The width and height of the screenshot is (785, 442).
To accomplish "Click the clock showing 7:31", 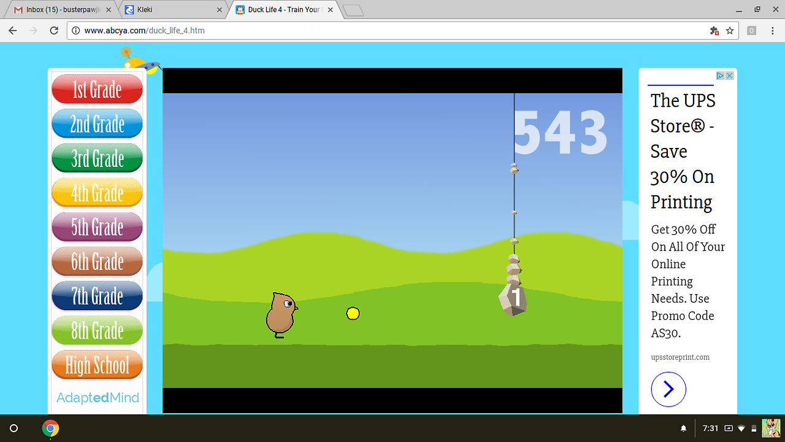I will [710, 428].
